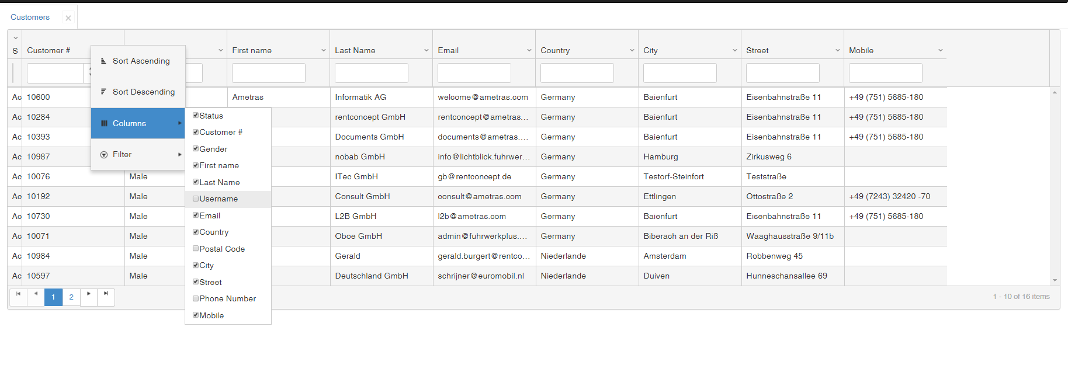Screen dimensions: 1068x365
Task: Enable the Username column checkbox
Action: tap(196, 199)
